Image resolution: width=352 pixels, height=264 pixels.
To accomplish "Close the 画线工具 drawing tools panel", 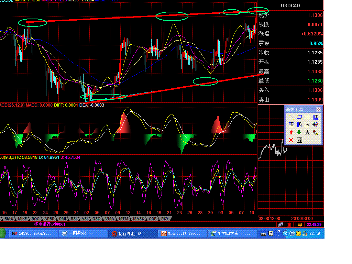I will [319, 109].
